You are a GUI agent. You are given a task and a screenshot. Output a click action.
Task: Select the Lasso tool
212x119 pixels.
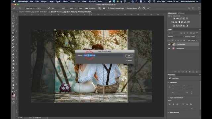[x=13, y=23]
